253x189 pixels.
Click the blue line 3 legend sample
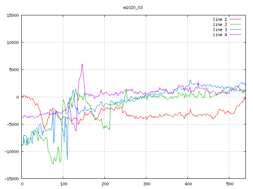click(235, 30)
